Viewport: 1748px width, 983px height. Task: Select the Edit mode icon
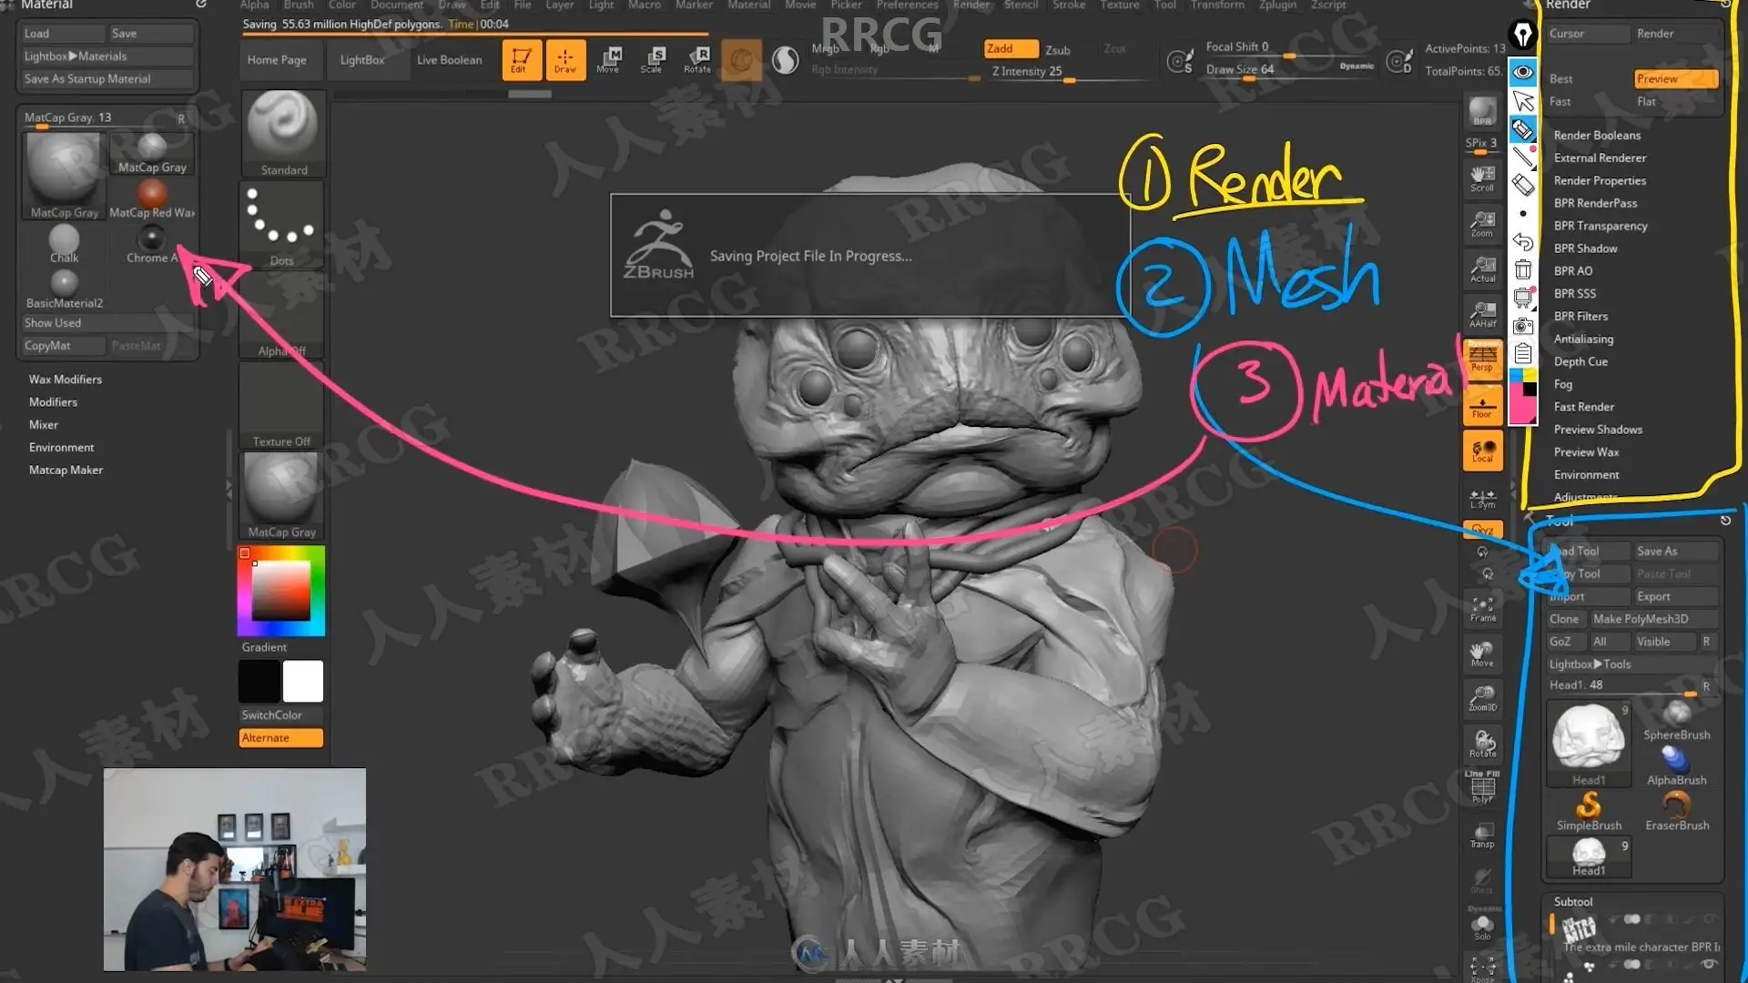point(522,60)
